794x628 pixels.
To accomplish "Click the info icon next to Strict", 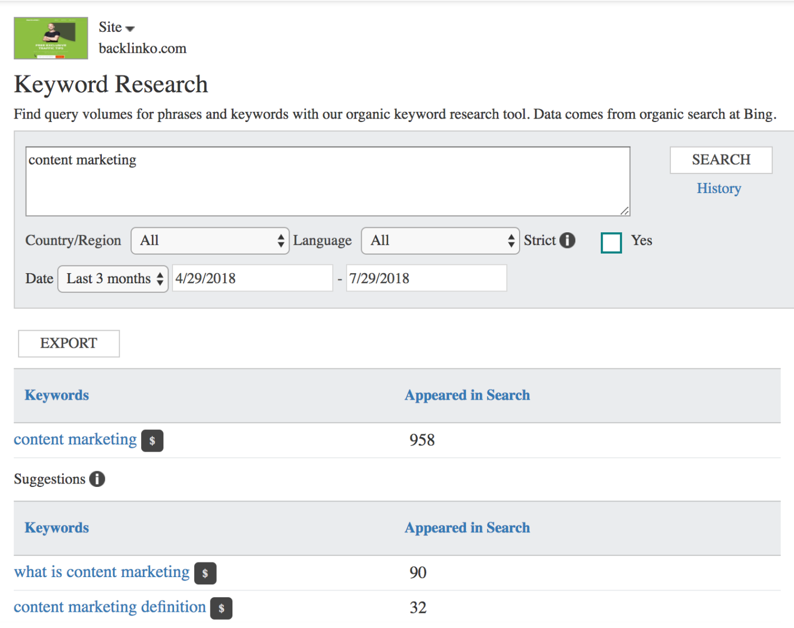I will pos(568,240).
